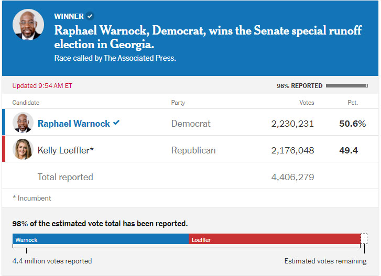Click the winner checkmark badge in the header
The height and width of the screenshot is (276, 381).
pyautogui.click(x=90, y=16)
